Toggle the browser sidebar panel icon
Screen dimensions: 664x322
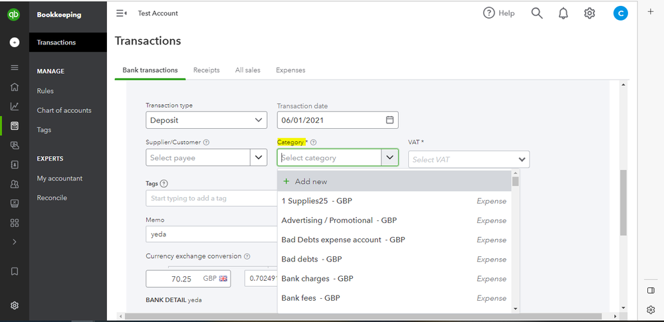pos(651,290)
